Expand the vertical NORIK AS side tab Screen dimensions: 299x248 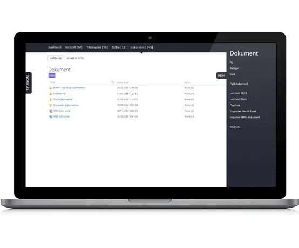point(29,83)
